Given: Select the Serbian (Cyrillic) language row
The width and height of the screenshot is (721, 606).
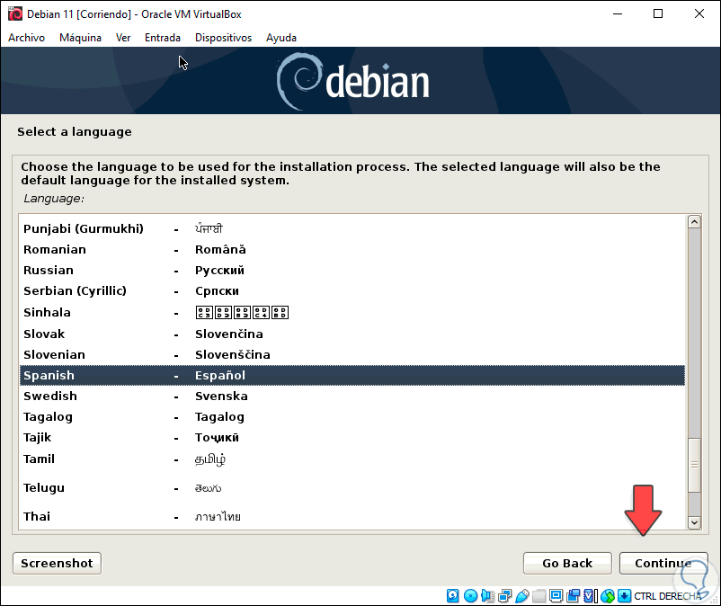Looking at the screenshot, I should click(352, 290).
